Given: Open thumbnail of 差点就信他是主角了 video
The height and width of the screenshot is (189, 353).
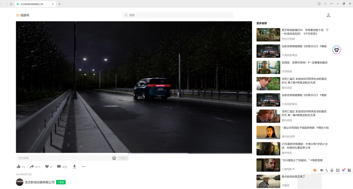Looking at the screenshot, I should [x=268, y=181].
